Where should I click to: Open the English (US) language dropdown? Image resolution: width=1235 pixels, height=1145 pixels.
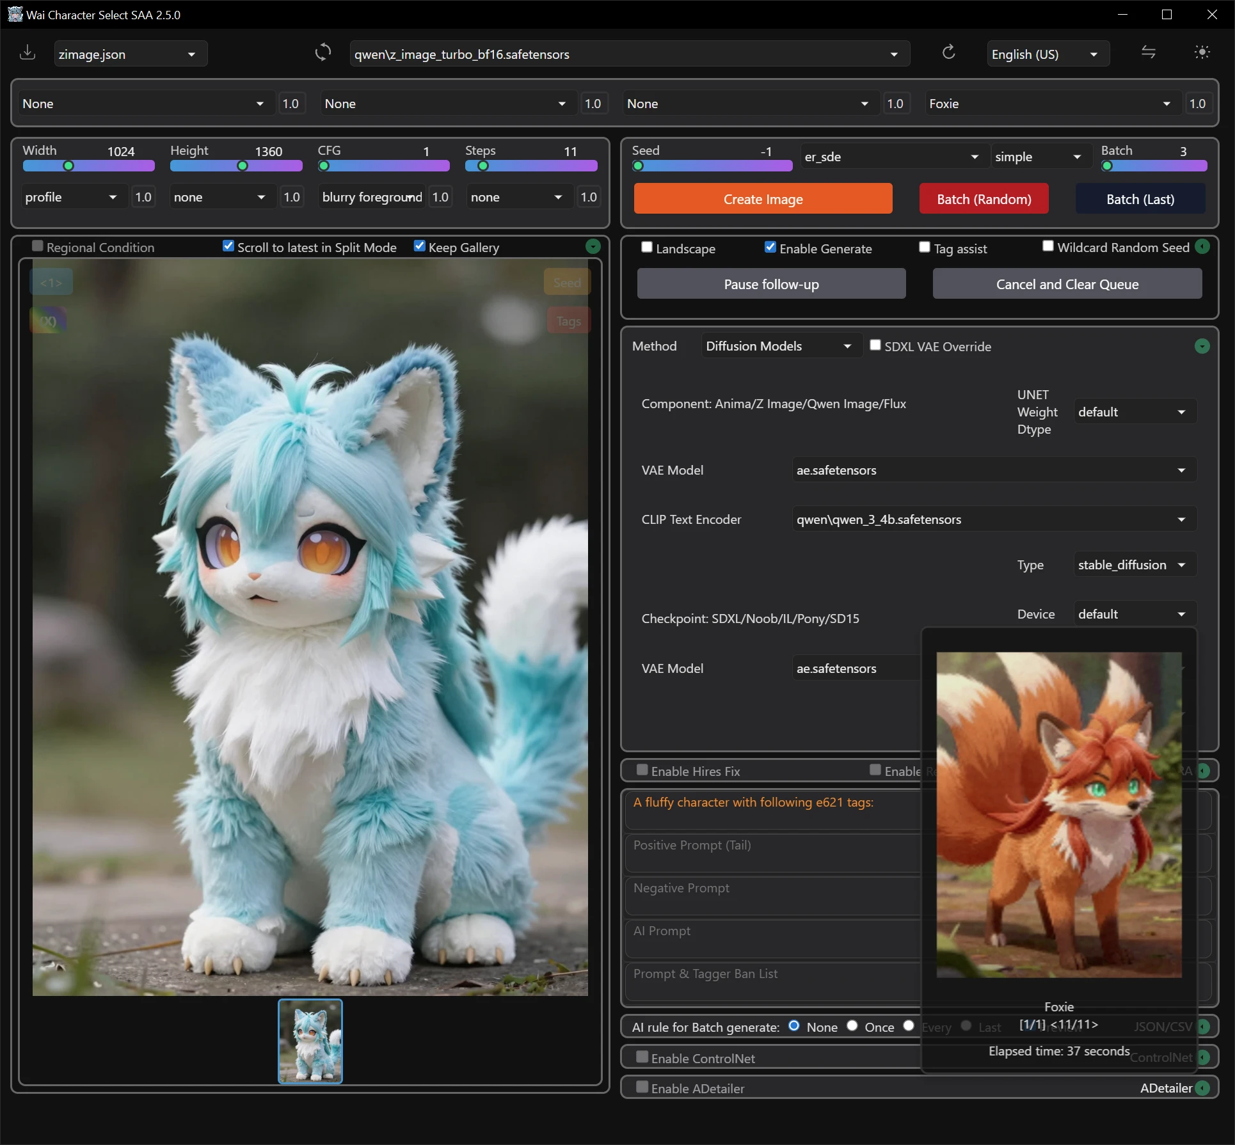click(1048, 54)
